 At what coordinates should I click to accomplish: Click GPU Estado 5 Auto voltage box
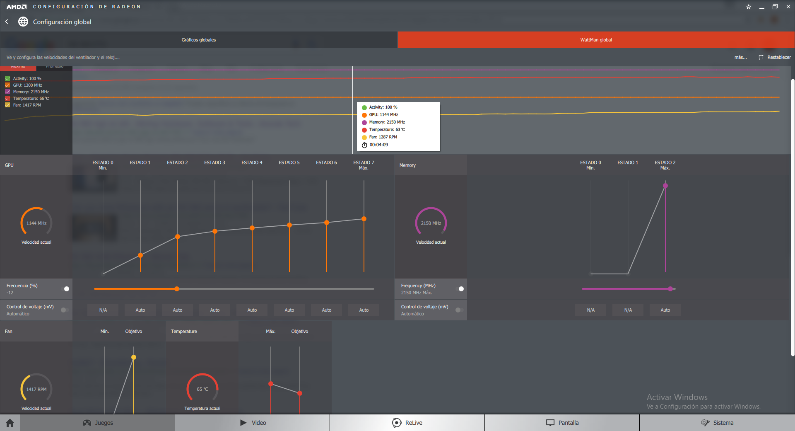289,310
